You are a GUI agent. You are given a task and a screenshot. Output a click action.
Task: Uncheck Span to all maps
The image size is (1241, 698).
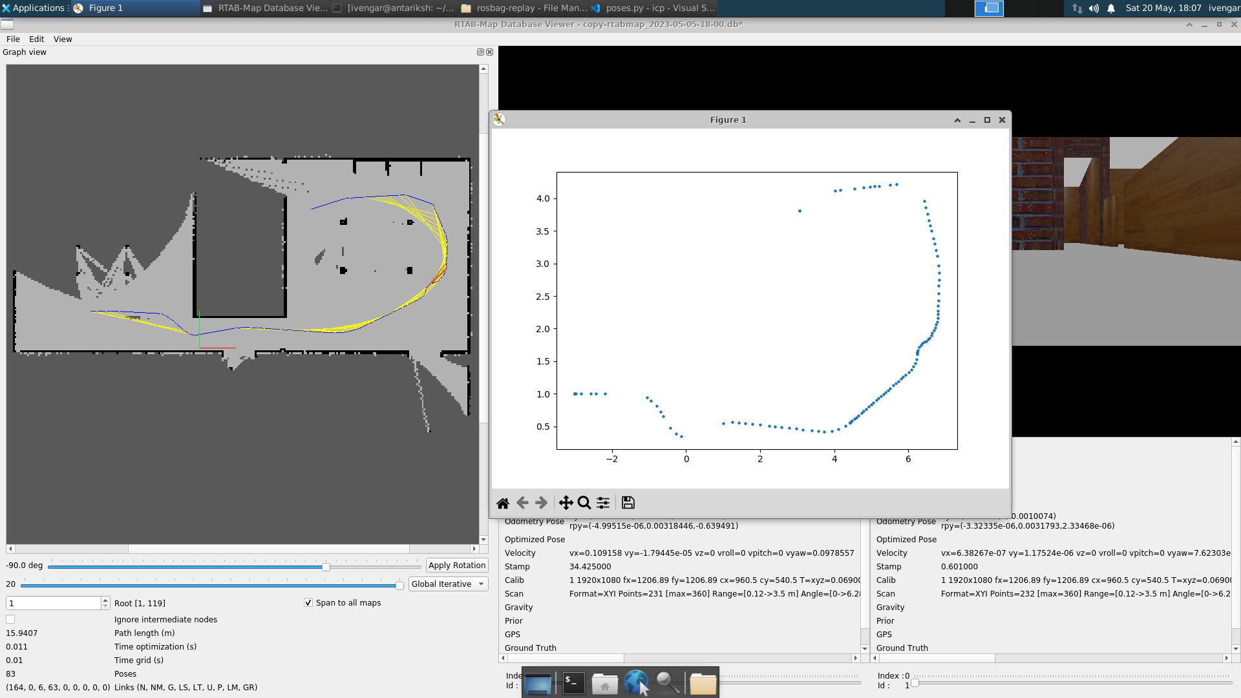[308, 602]
